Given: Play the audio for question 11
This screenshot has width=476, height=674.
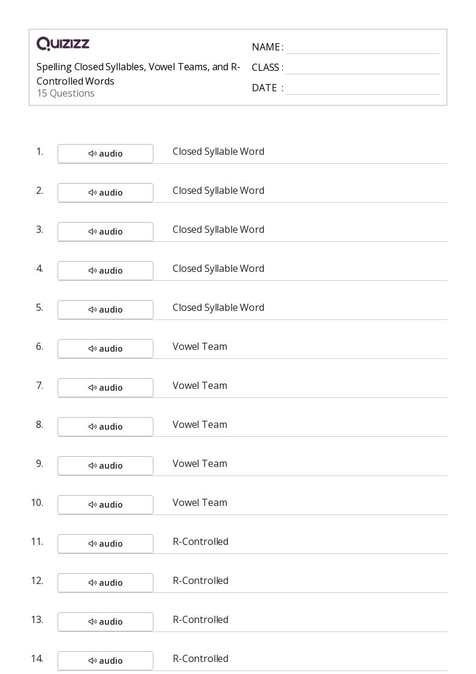Looking at the screenshot, I should click(x=105, y=544).
